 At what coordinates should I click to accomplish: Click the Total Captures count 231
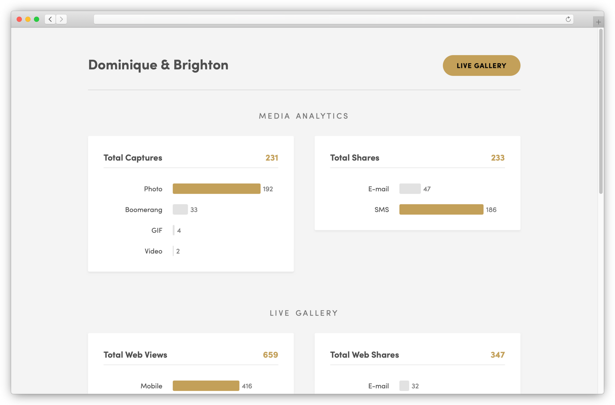(272, 158)
